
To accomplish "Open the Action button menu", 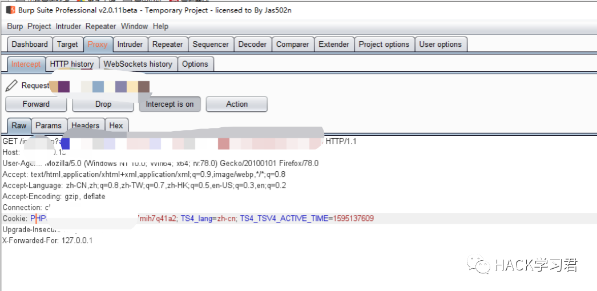I will coord(237,104).
